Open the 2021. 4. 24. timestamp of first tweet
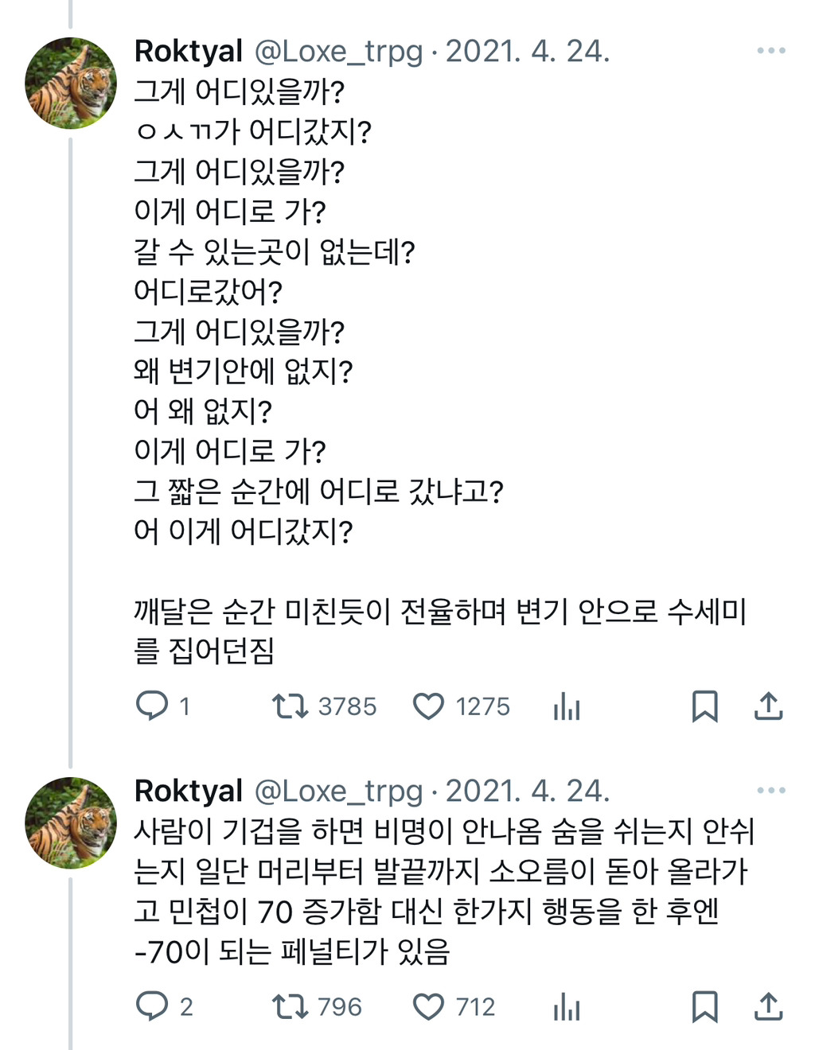 528,51
